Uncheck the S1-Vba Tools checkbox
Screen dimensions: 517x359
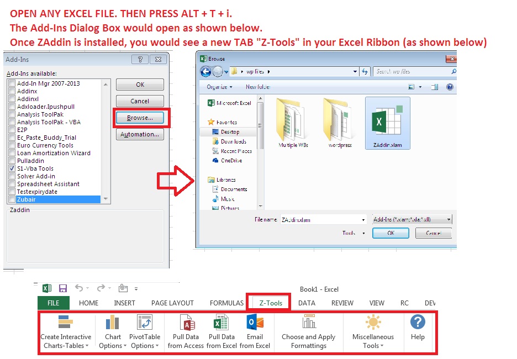[x=12, y=168]
